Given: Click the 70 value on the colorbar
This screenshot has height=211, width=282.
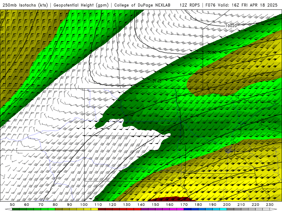Looking at the screenshot, I should (x=41, y=205).
